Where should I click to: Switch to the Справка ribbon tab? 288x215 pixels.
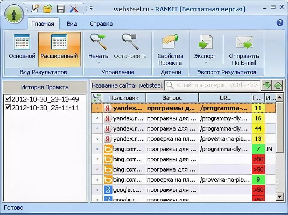[101, 24]
